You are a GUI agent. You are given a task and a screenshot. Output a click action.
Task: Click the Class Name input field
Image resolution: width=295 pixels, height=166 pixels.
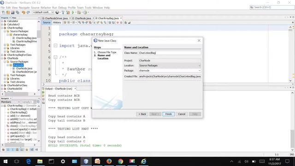point(170,53)
